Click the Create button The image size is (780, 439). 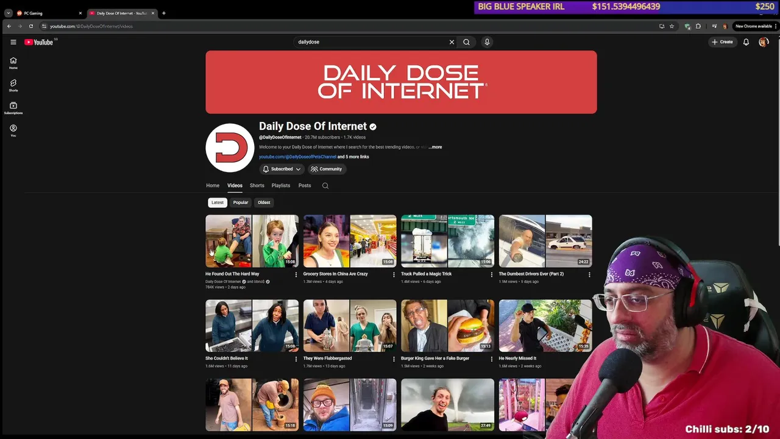pos(722,42)
